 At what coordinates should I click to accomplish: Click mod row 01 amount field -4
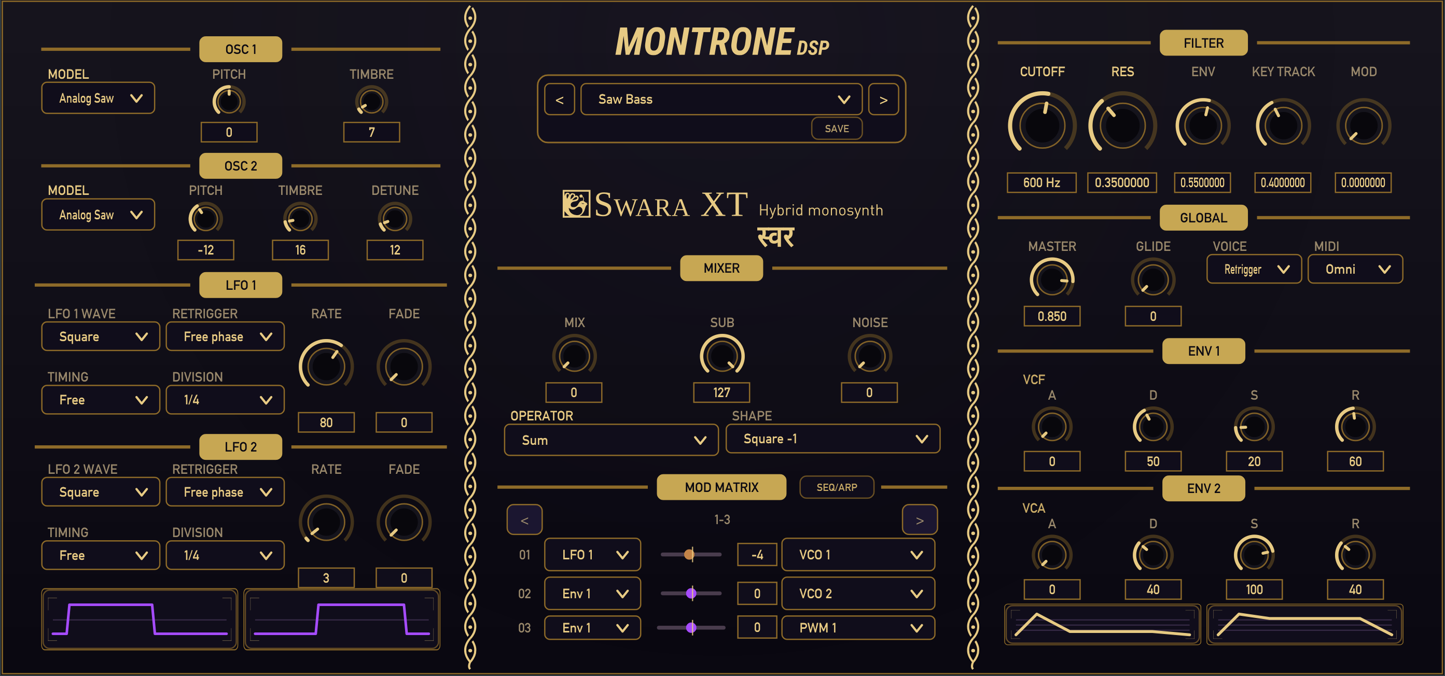pos(757,554)
